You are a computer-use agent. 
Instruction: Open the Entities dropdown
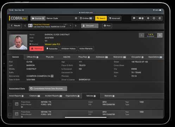[x=87, y=18]
